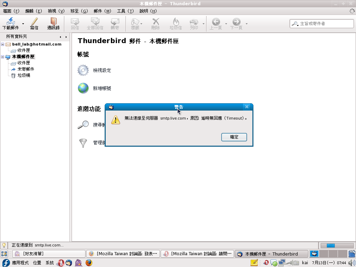Click the 全部回信 (Reply All) icon

coord(95,23)
